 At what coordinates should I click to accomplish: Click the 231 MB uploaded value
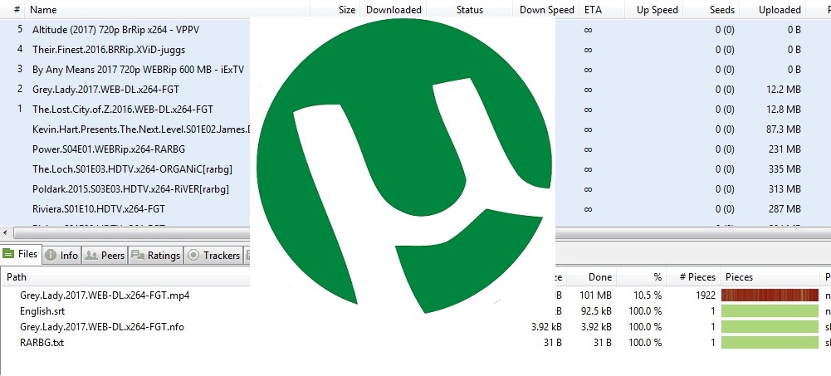point(786,149)
